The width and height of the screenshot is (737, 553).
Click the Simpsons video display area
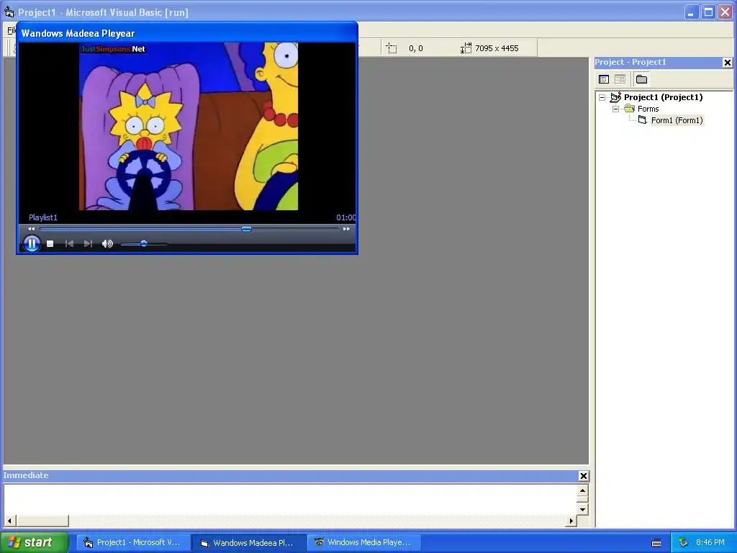tap(189, 126)
